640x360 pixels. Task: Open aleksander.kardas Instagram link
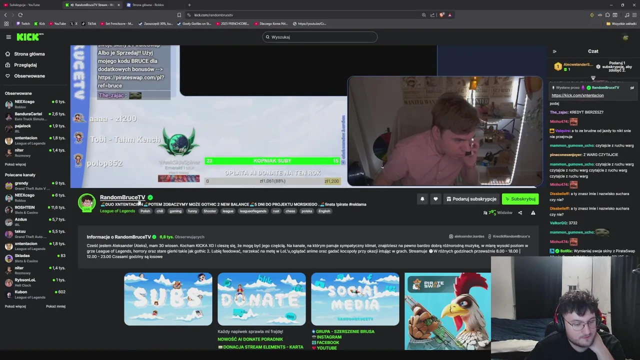(x=466, y=236)
